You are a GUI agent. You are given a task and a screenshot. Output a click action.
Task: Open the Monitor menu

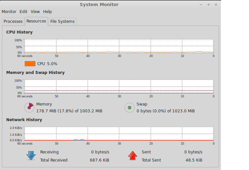(x=9, y=12)
